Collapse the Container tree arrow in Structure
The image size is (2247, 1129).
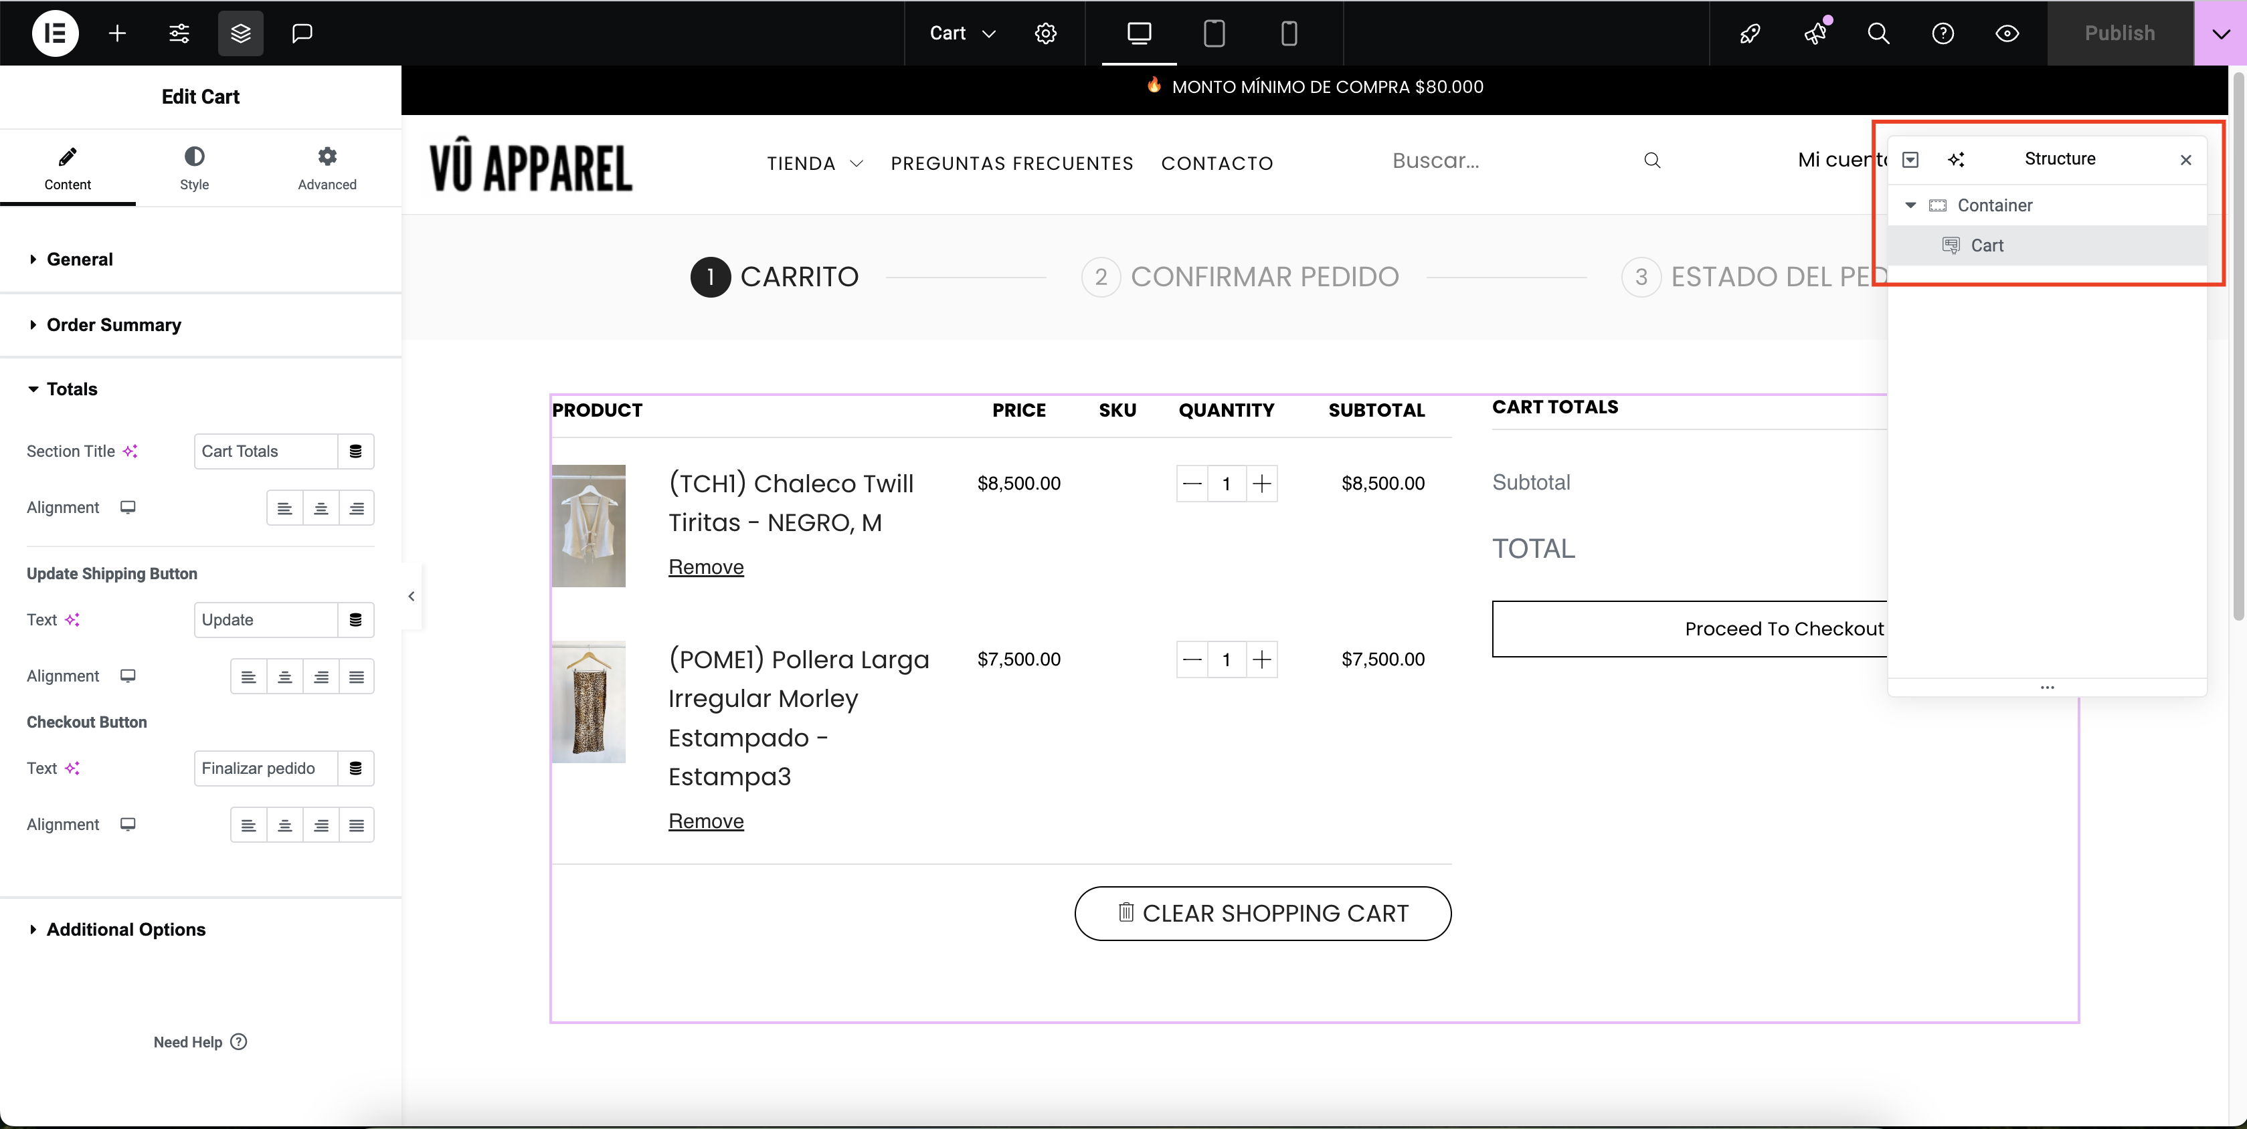tap(1910, 205)
